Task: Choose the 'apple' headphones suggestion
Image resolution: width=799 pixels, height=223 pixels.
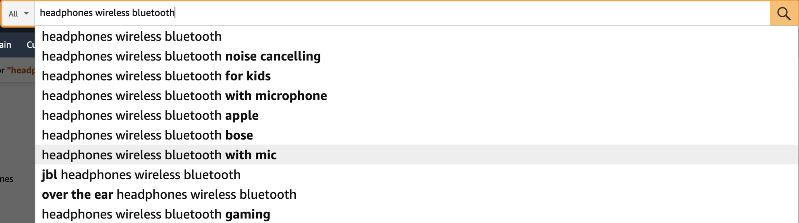Action: pos(416,116)
